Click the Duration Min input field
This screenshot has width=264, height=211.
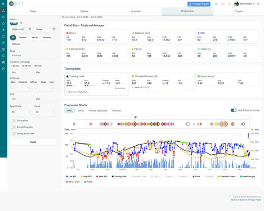(x=21, y=73)
